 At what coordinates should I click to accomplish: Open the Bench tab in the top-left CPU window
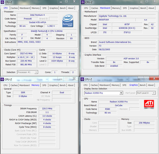click(x=63, y=8)
